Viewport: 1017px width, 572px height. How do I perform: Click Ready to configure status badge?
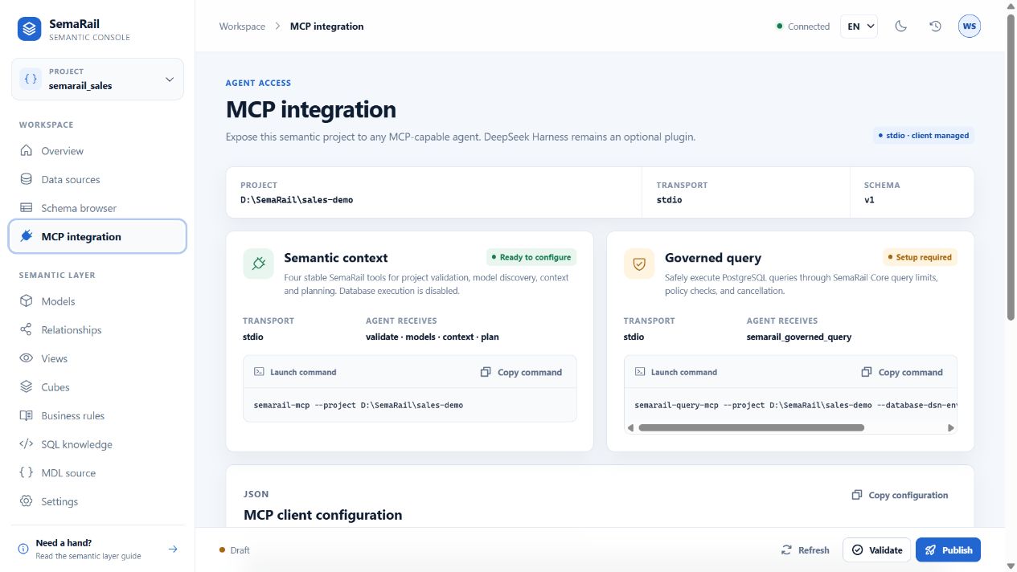click(x=531, y=257)
